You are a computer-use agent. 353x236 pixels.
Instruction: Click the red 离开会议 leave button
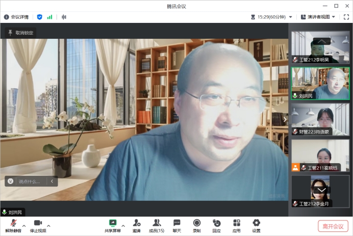[x=333, y=226]
